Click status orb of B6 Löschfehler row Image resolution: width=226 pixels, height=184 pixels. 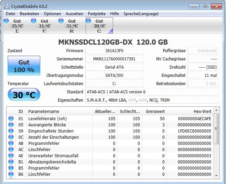pos(11,174)
